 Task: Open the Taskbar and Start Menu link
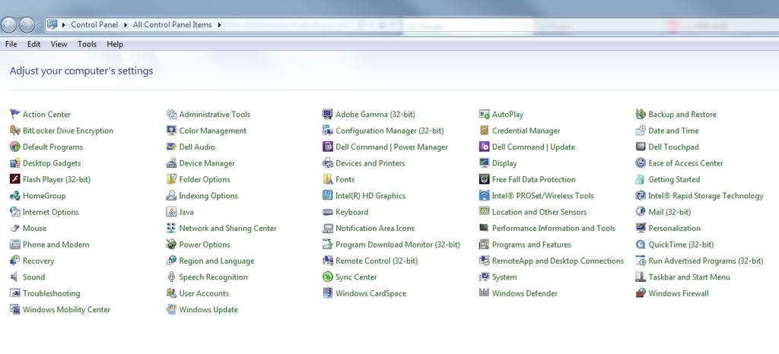coord(689,277)
